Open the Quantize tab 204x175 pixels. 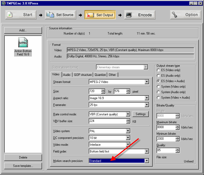pos(100,75)
